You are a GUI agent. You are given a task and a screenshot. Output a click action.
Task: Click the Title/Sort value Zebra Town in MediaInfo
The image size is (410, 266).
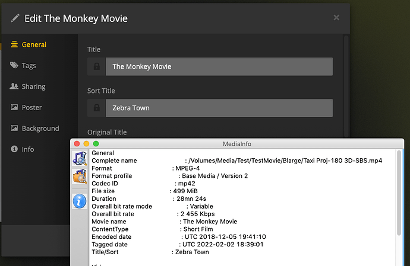coord(192,252)
